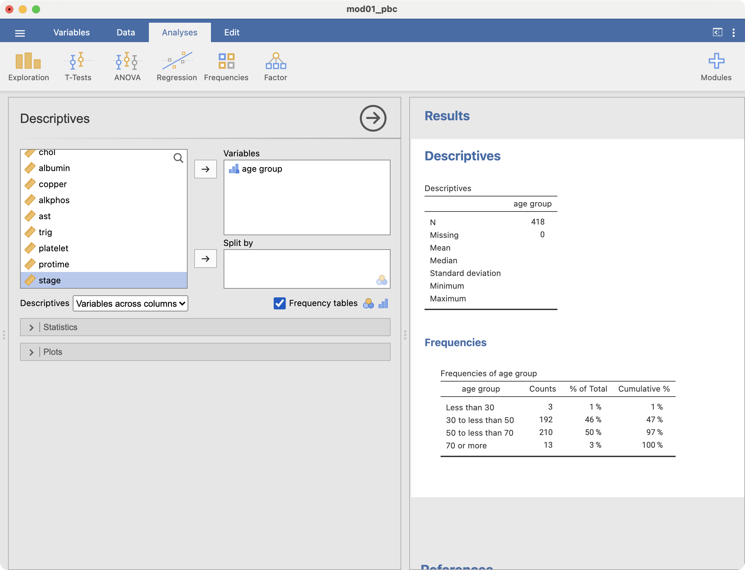Open the Regression analyses menu

[x=177, y=66]
